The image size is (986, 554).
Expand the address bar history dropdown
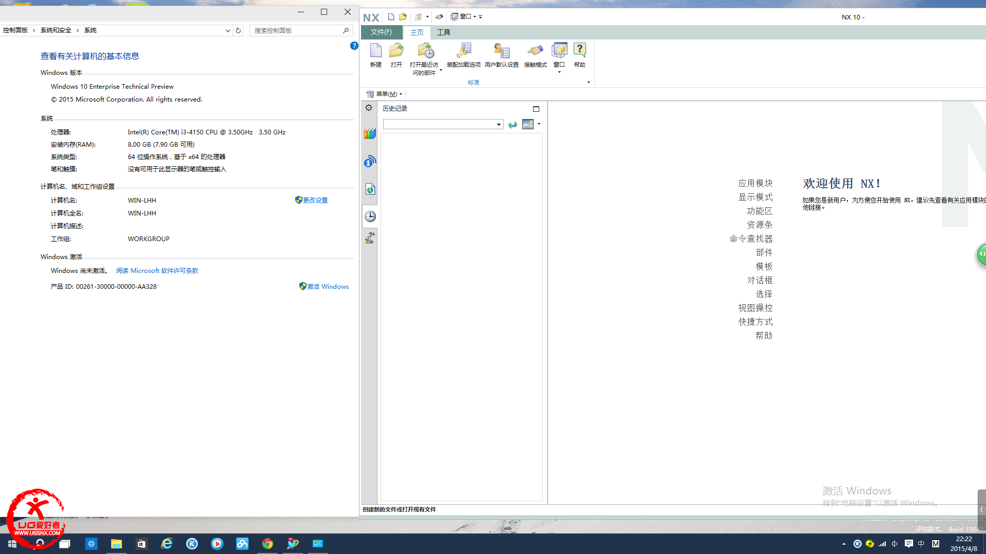coord(228,31)
